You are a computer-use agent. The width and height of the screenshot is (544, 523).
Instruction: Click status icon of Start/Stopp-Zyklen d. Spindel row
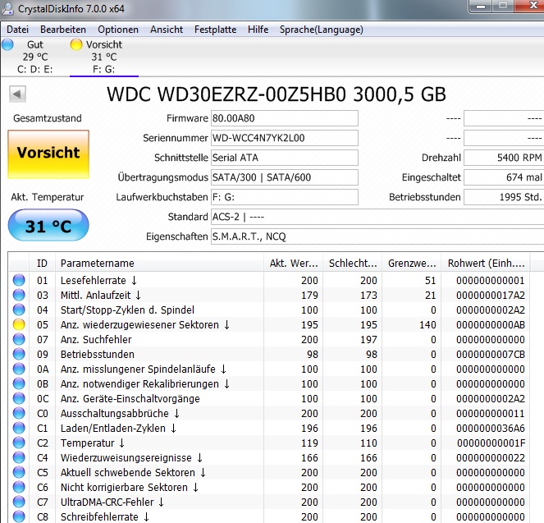point(19,310)
